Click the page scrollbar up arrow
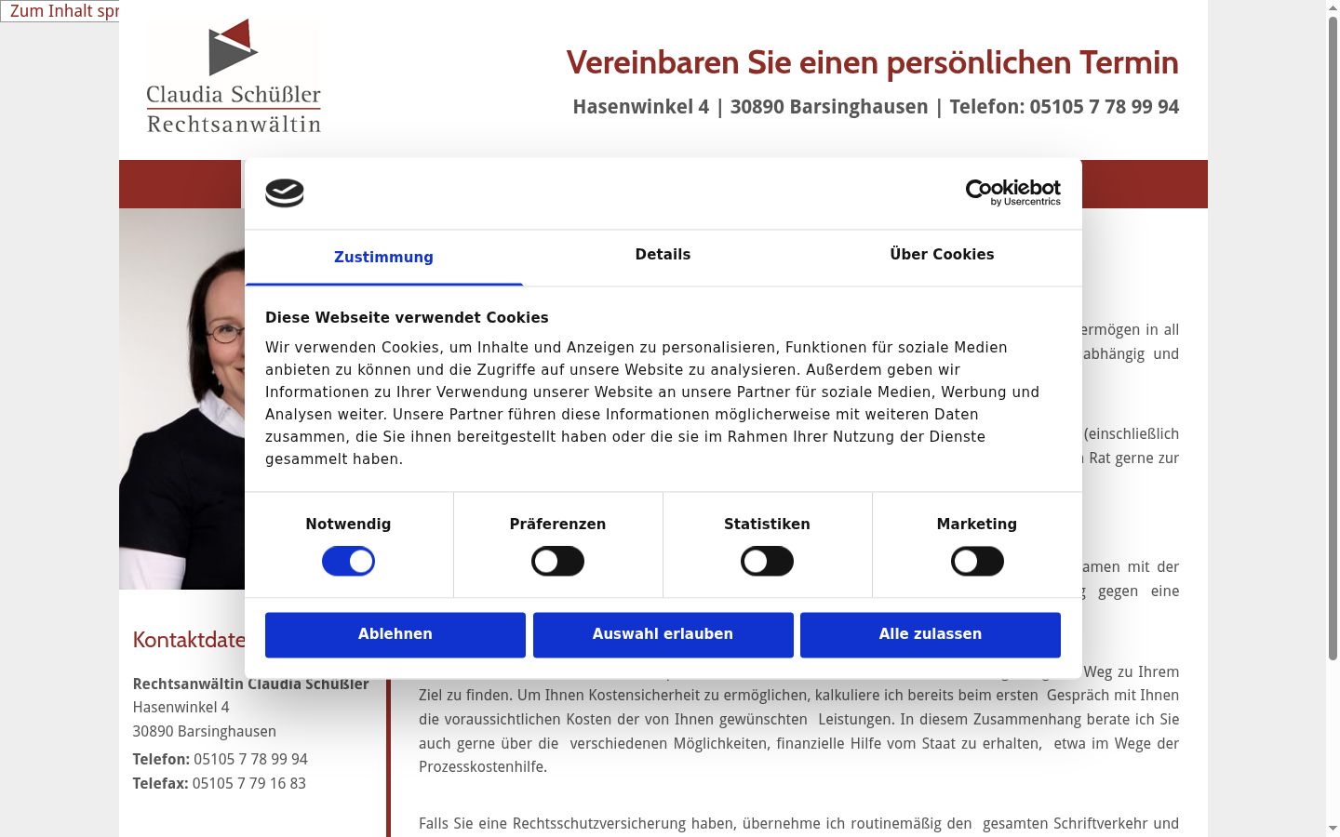Screen dimensions: 1340x837 (x=1333, y=7)
